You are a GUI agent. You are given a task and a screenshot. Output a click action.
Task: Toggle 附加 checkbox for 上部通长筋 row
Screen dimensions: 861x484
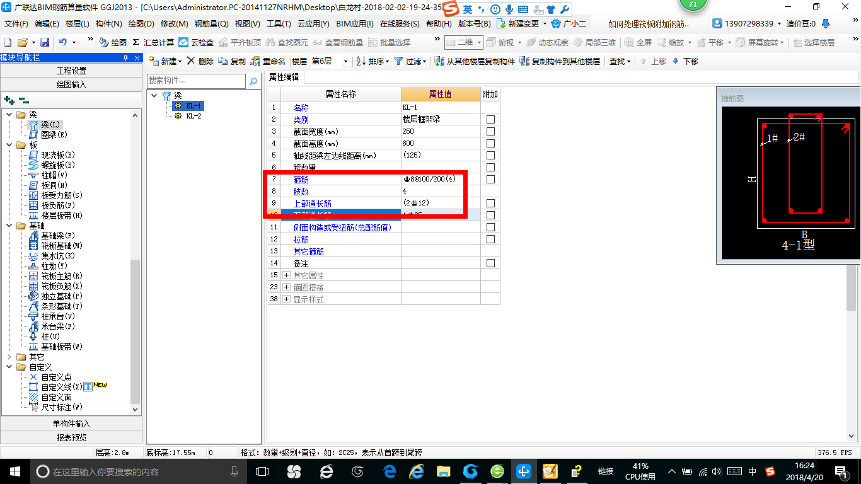pos(490,204)
